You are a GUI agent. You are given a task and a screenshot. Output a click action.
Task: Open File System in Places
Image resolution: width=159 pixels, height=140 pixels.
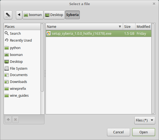tap(22, 68)
